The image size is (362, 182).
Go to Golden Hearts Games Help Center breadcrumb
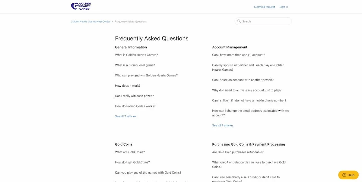coord(90,21)
